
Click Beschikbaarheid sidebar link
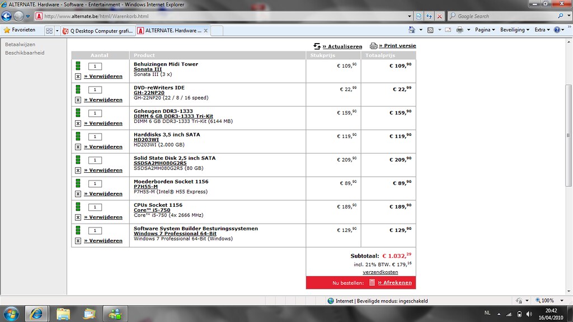[25, 53]
